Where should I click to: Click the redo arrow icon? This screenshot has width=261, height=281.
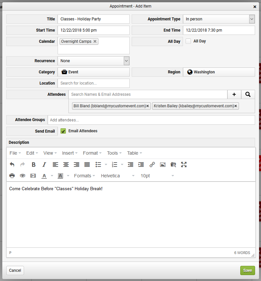pyautogui.click(x=22, y=164)
